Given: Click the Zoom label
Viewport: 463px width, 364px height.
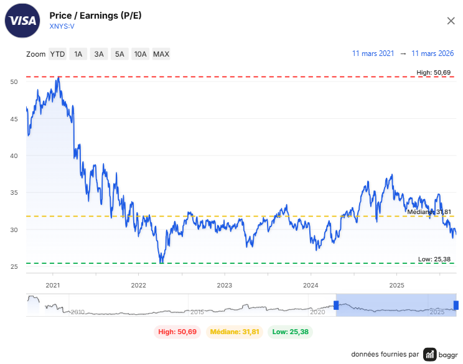Looking at the screenshot, I should pos(35,54).
